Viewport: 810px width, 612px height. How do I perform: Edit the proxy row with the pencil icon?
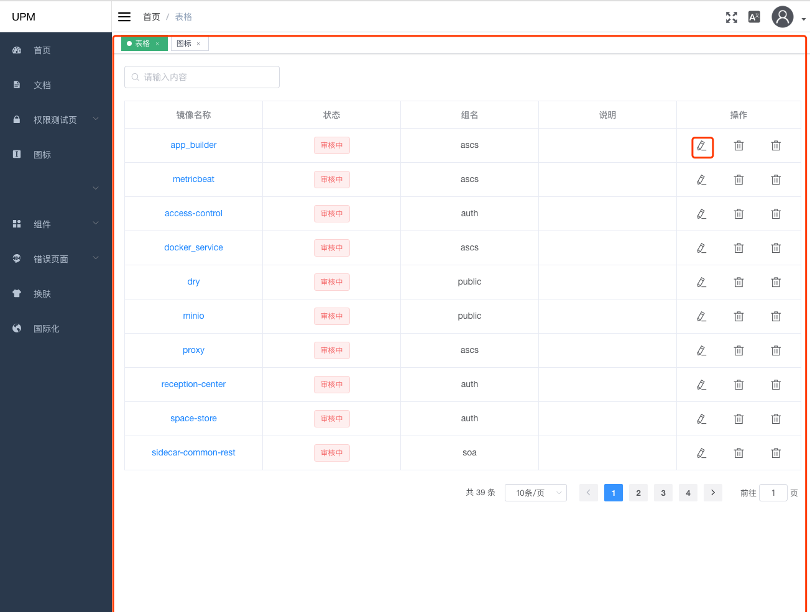[x=701, y=350]
